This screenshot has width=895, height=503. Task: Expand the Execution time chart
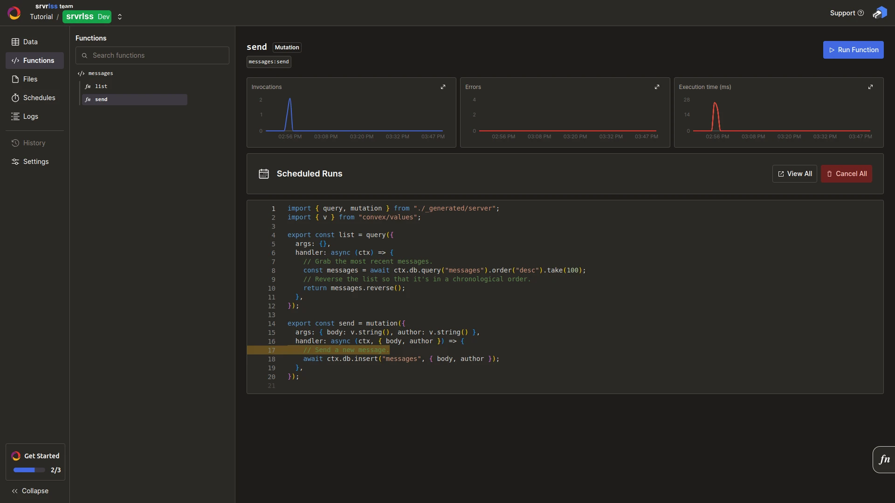[871, 87]
